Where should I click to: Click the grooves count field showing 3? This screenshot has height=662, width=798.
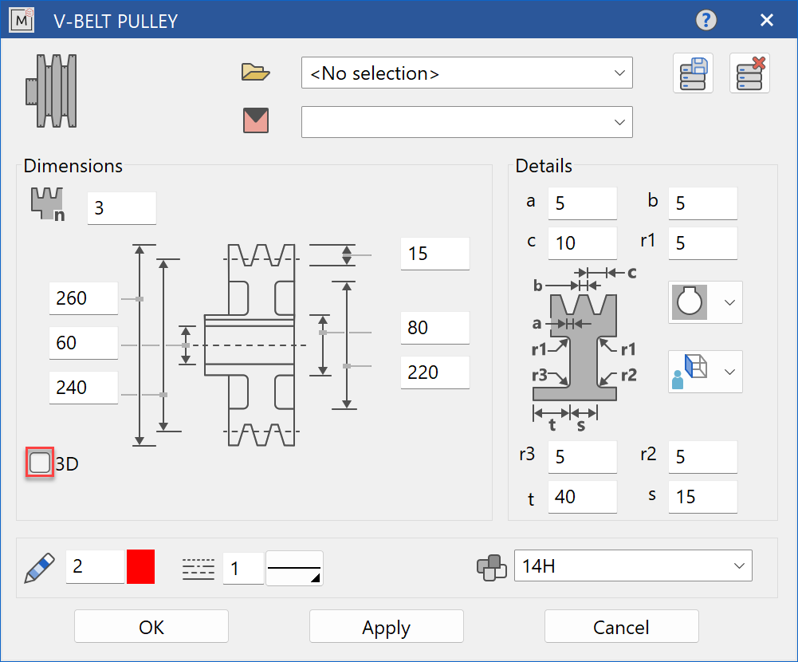click(122, 207)
